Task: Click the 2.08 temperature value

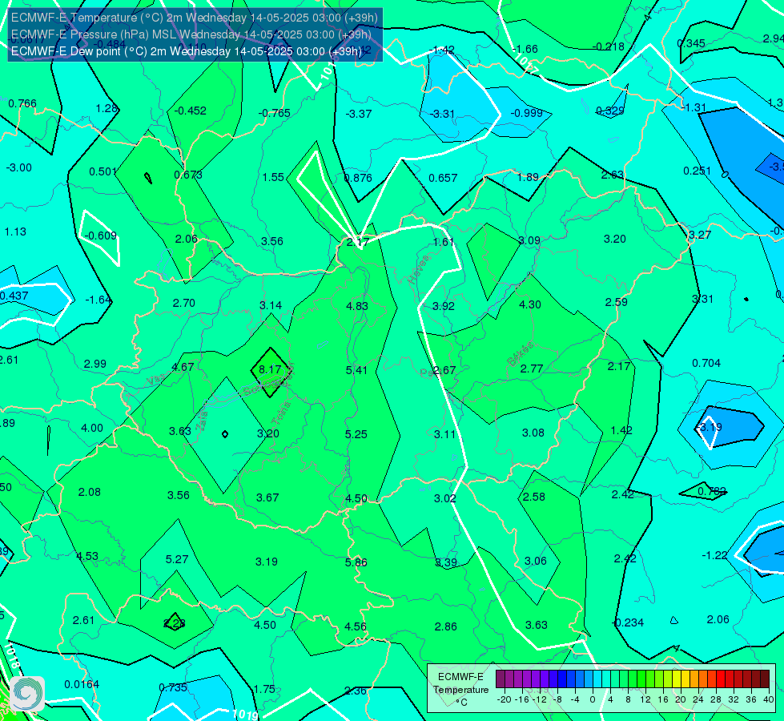Action: [x=90, y=493]
